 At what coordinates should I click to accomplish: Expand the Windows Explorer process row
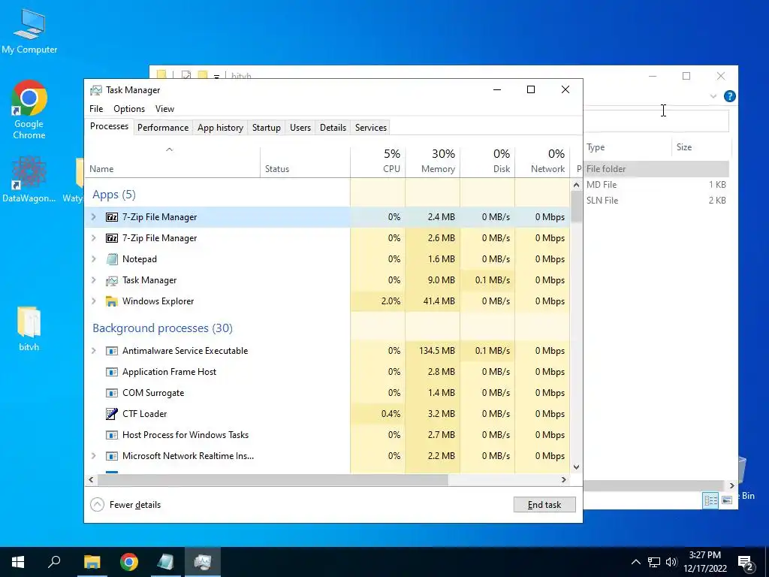coord(94,301)
